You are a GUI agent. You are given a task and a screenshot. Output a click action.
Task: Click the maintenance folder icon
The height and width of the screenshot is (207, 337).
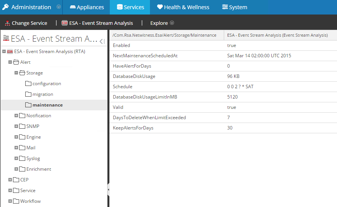pos(28,105)
